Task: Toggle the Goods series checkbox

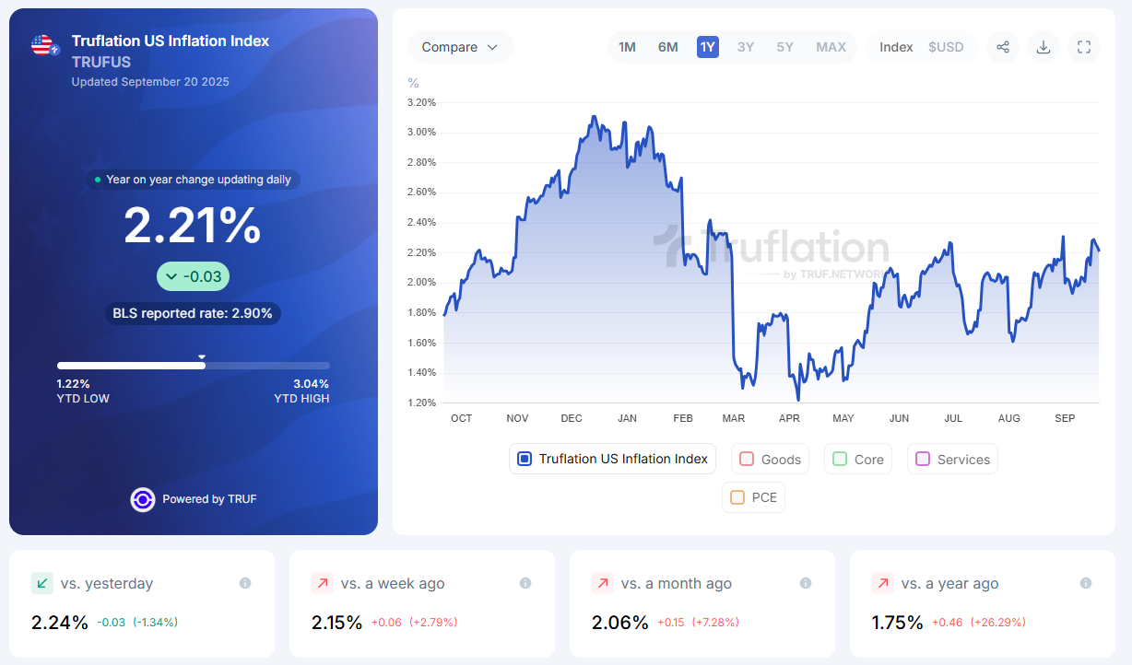Action: tap(747, 459)
